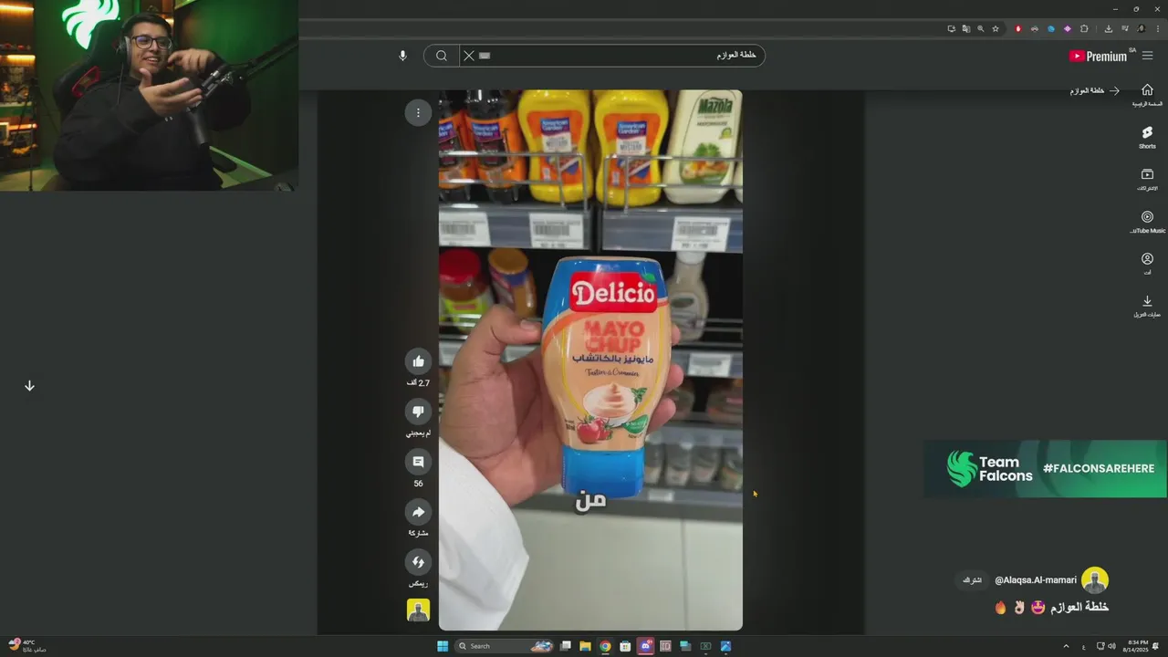Search by voice with microphone icon
1168x657 pixels.
click(x=402, y=56)
